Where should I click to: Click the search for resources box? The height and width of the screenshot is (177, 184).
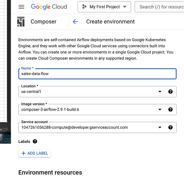point(160,7)
